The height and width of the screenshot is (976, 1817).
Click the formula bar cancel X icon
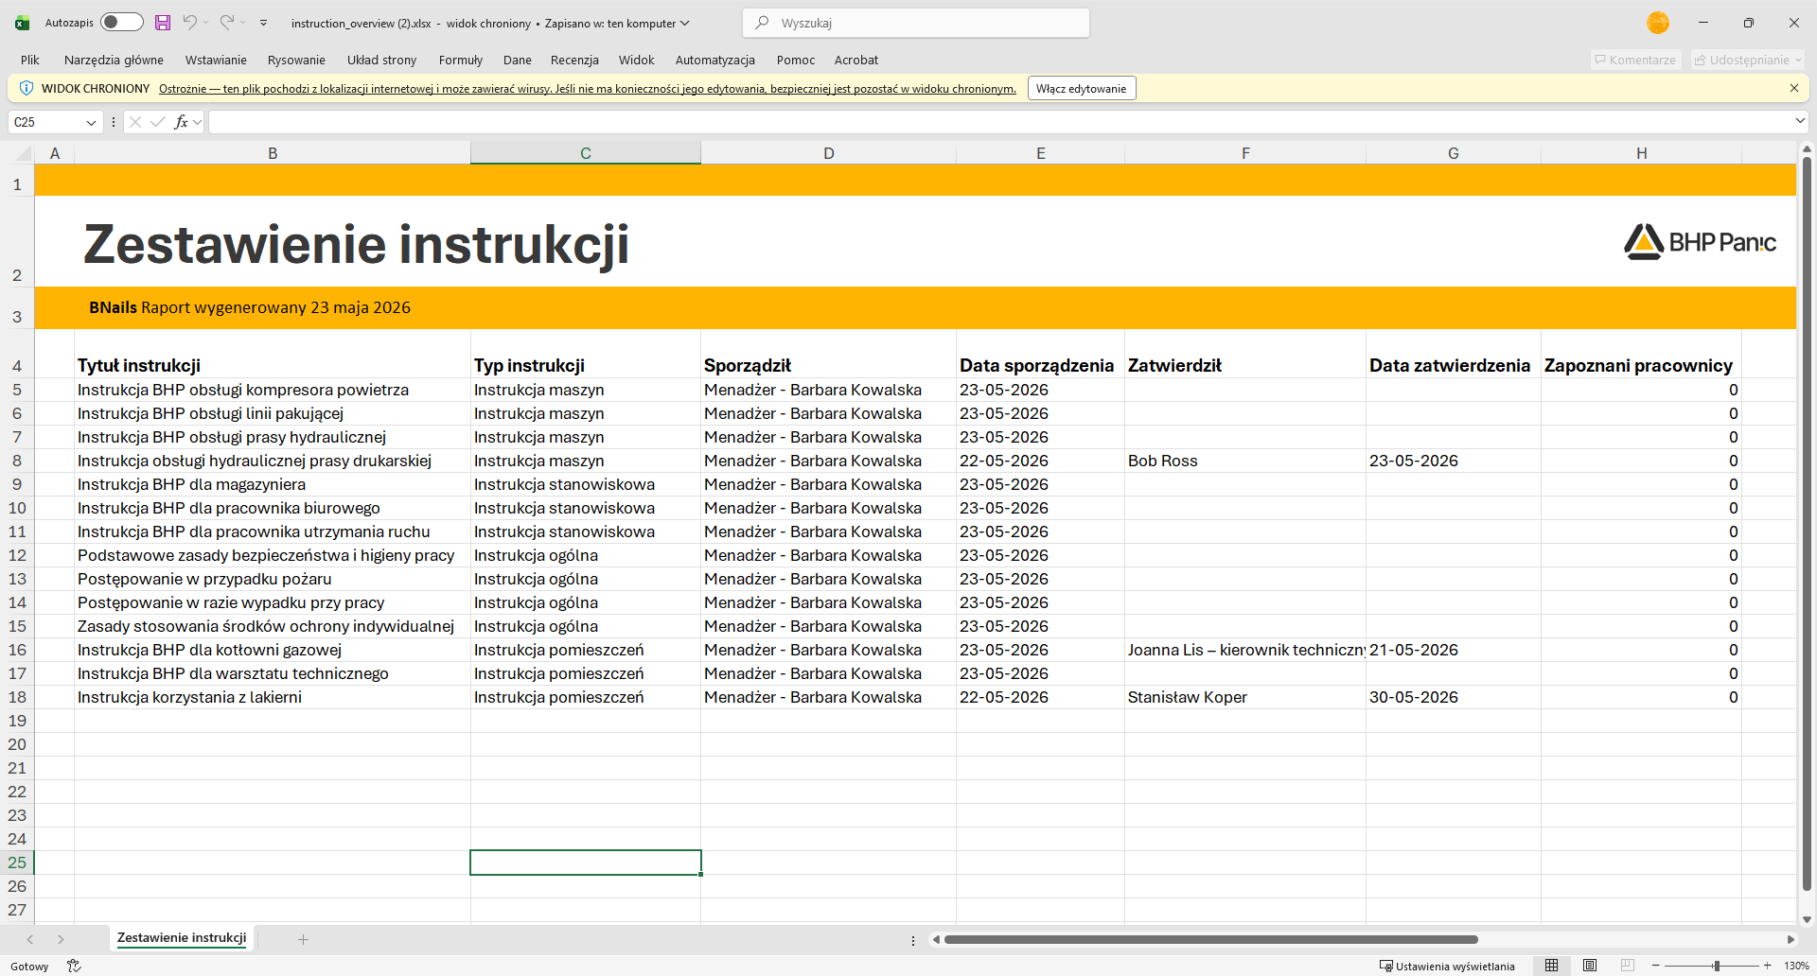click(x=135, y=122)
